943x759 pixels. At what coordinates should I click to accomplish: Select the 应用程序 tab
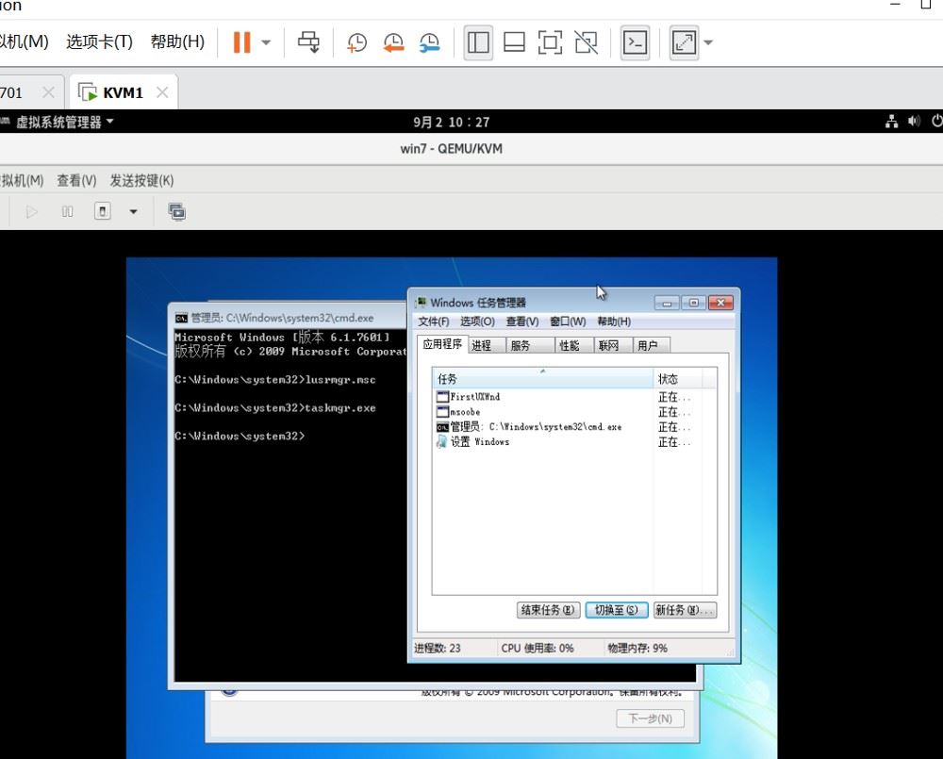[x=442, y=344]
